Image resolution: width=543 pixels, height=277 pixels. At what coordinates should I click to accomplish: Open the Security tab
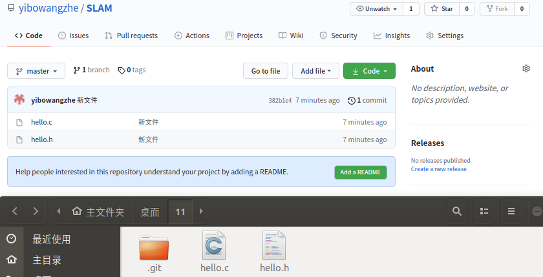338,36
